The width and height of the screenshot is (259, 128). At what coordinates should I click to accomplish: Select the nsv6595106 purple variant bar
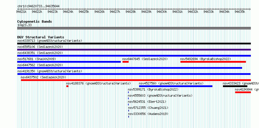click(x=134, y=50)
